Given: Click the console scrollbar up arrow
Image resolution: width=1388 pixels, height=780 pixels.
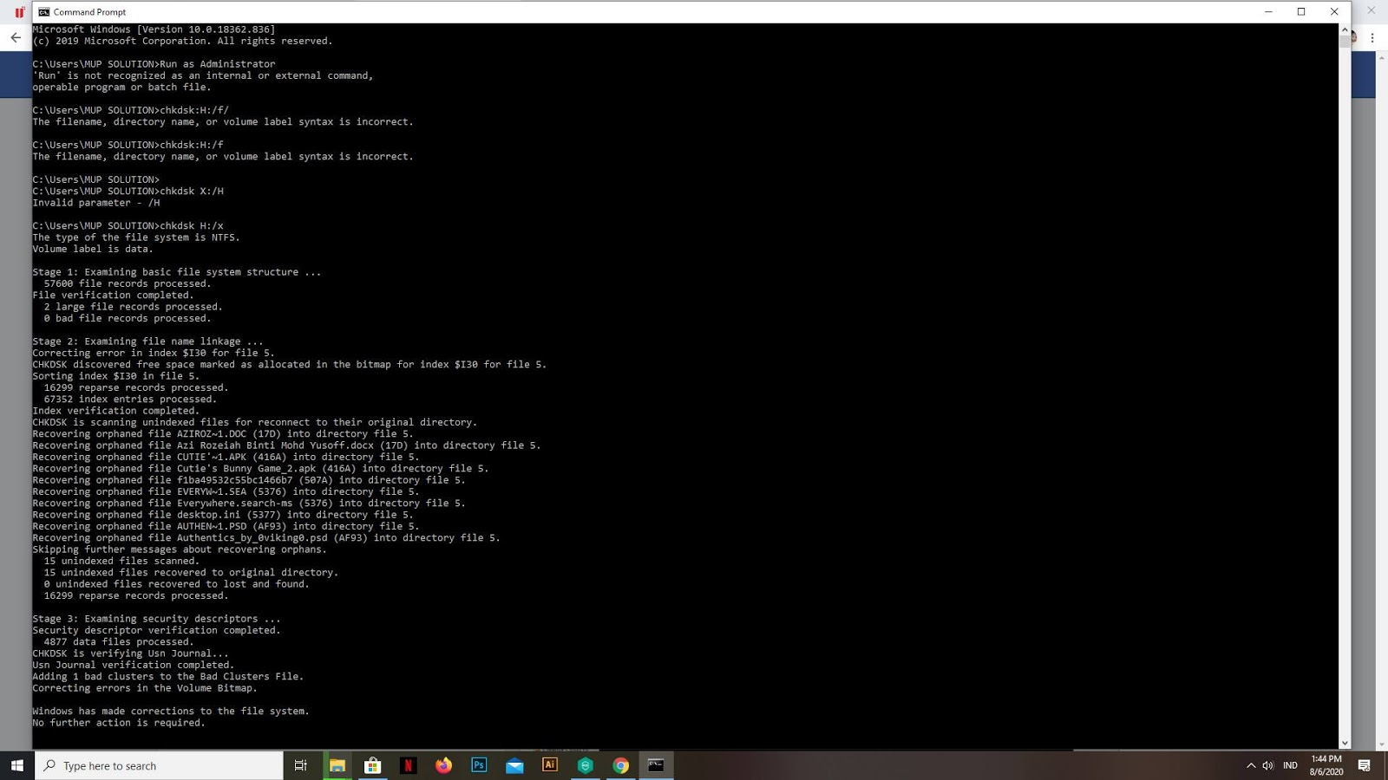Looking at the screenshot, I should [x=1345, y=29].
